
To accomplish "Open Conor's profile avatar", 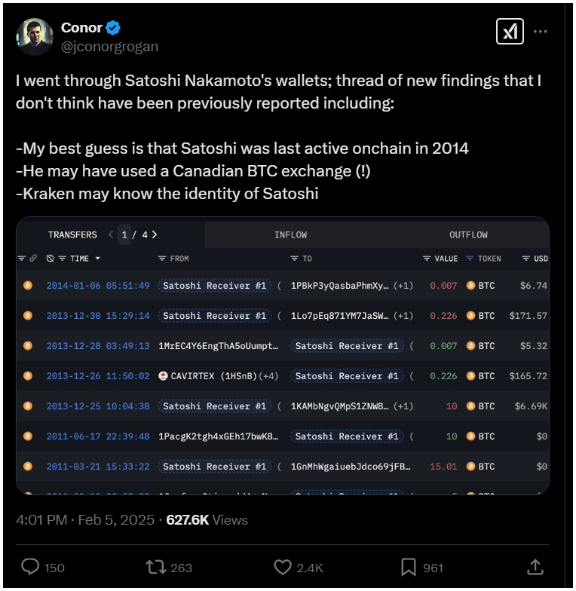I will [x=35, y=36].
